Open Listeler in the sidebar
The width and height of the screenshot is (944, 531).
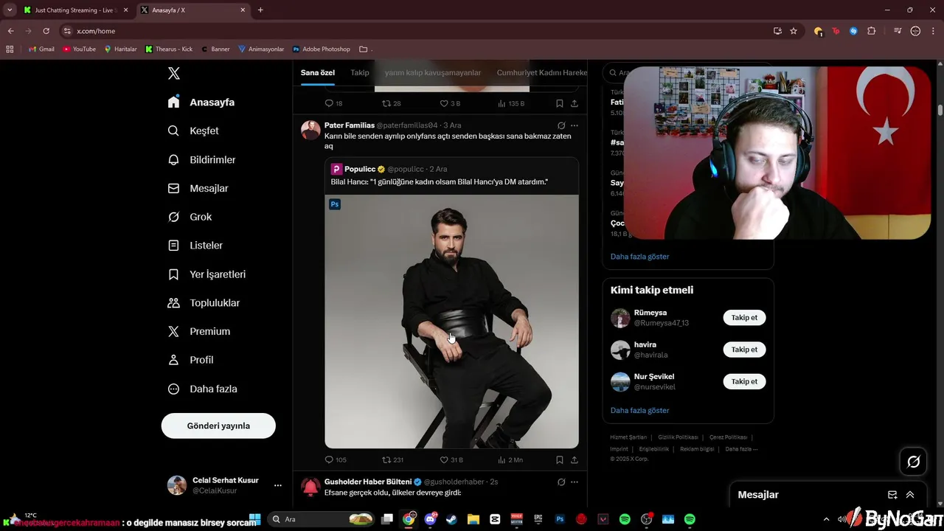(195, 245)
